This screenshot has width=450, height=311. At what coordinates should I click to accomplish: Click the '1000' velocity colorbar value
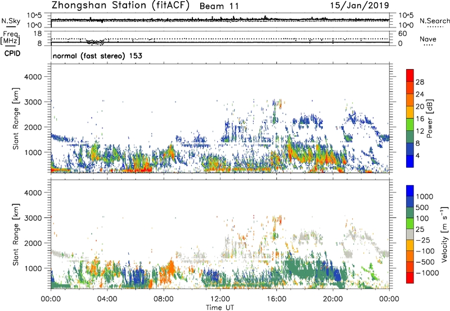click(425, 196)
